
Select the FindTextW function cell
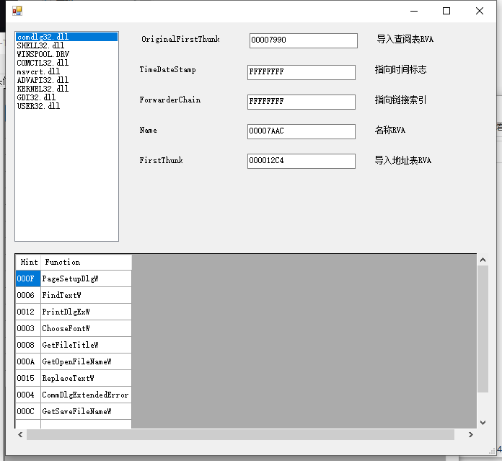86,295
